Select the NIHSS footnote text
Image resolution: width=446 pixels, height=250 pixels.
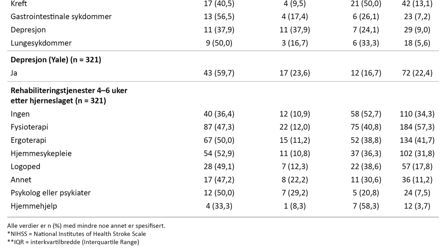(76, 234)
